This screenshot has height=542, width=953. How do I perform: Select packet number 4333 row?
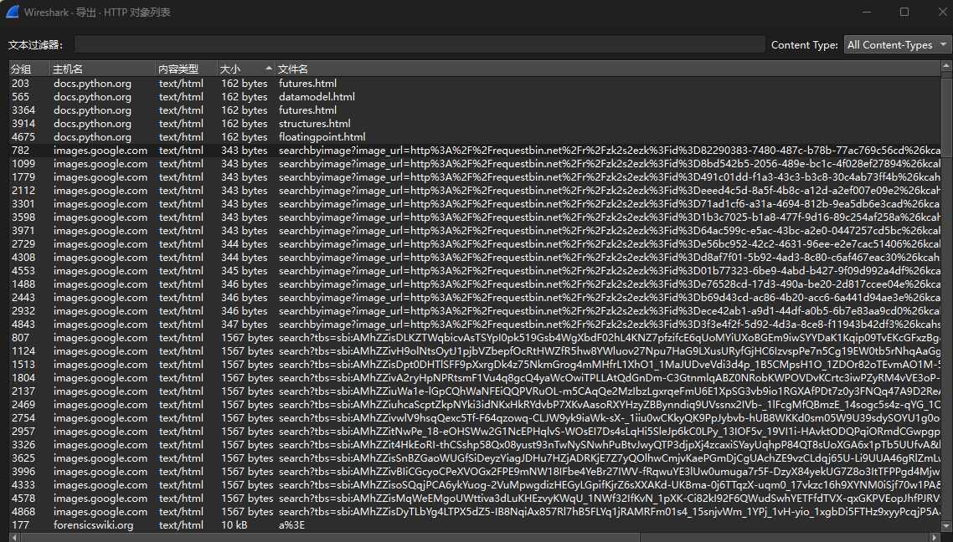pos(475,484)
